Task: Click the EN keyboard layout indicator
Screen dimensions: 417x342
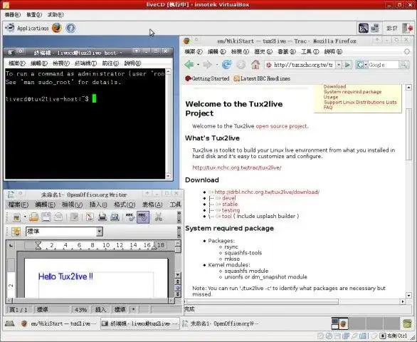Action: [x=364, y=28]
